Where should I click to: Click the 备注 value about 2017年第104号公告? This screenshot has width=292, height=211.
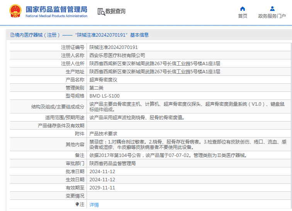[168, 155]
